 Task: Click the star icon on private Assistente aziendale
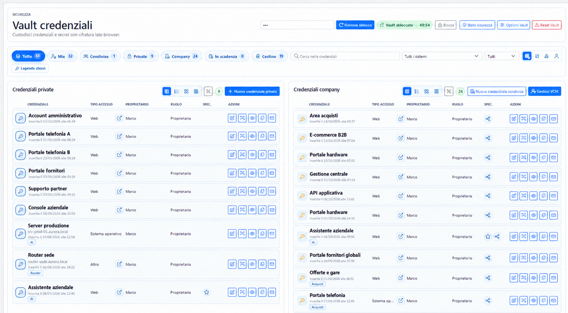206,292
